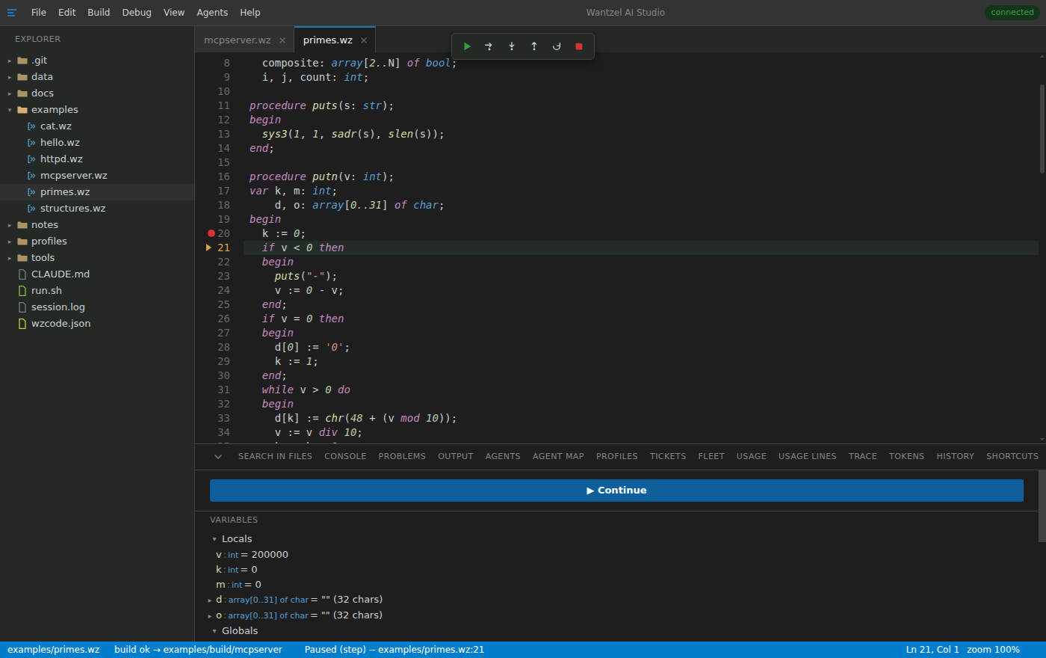
Task: Open the wzcode.json file
Action: click(x=97, y=324)
